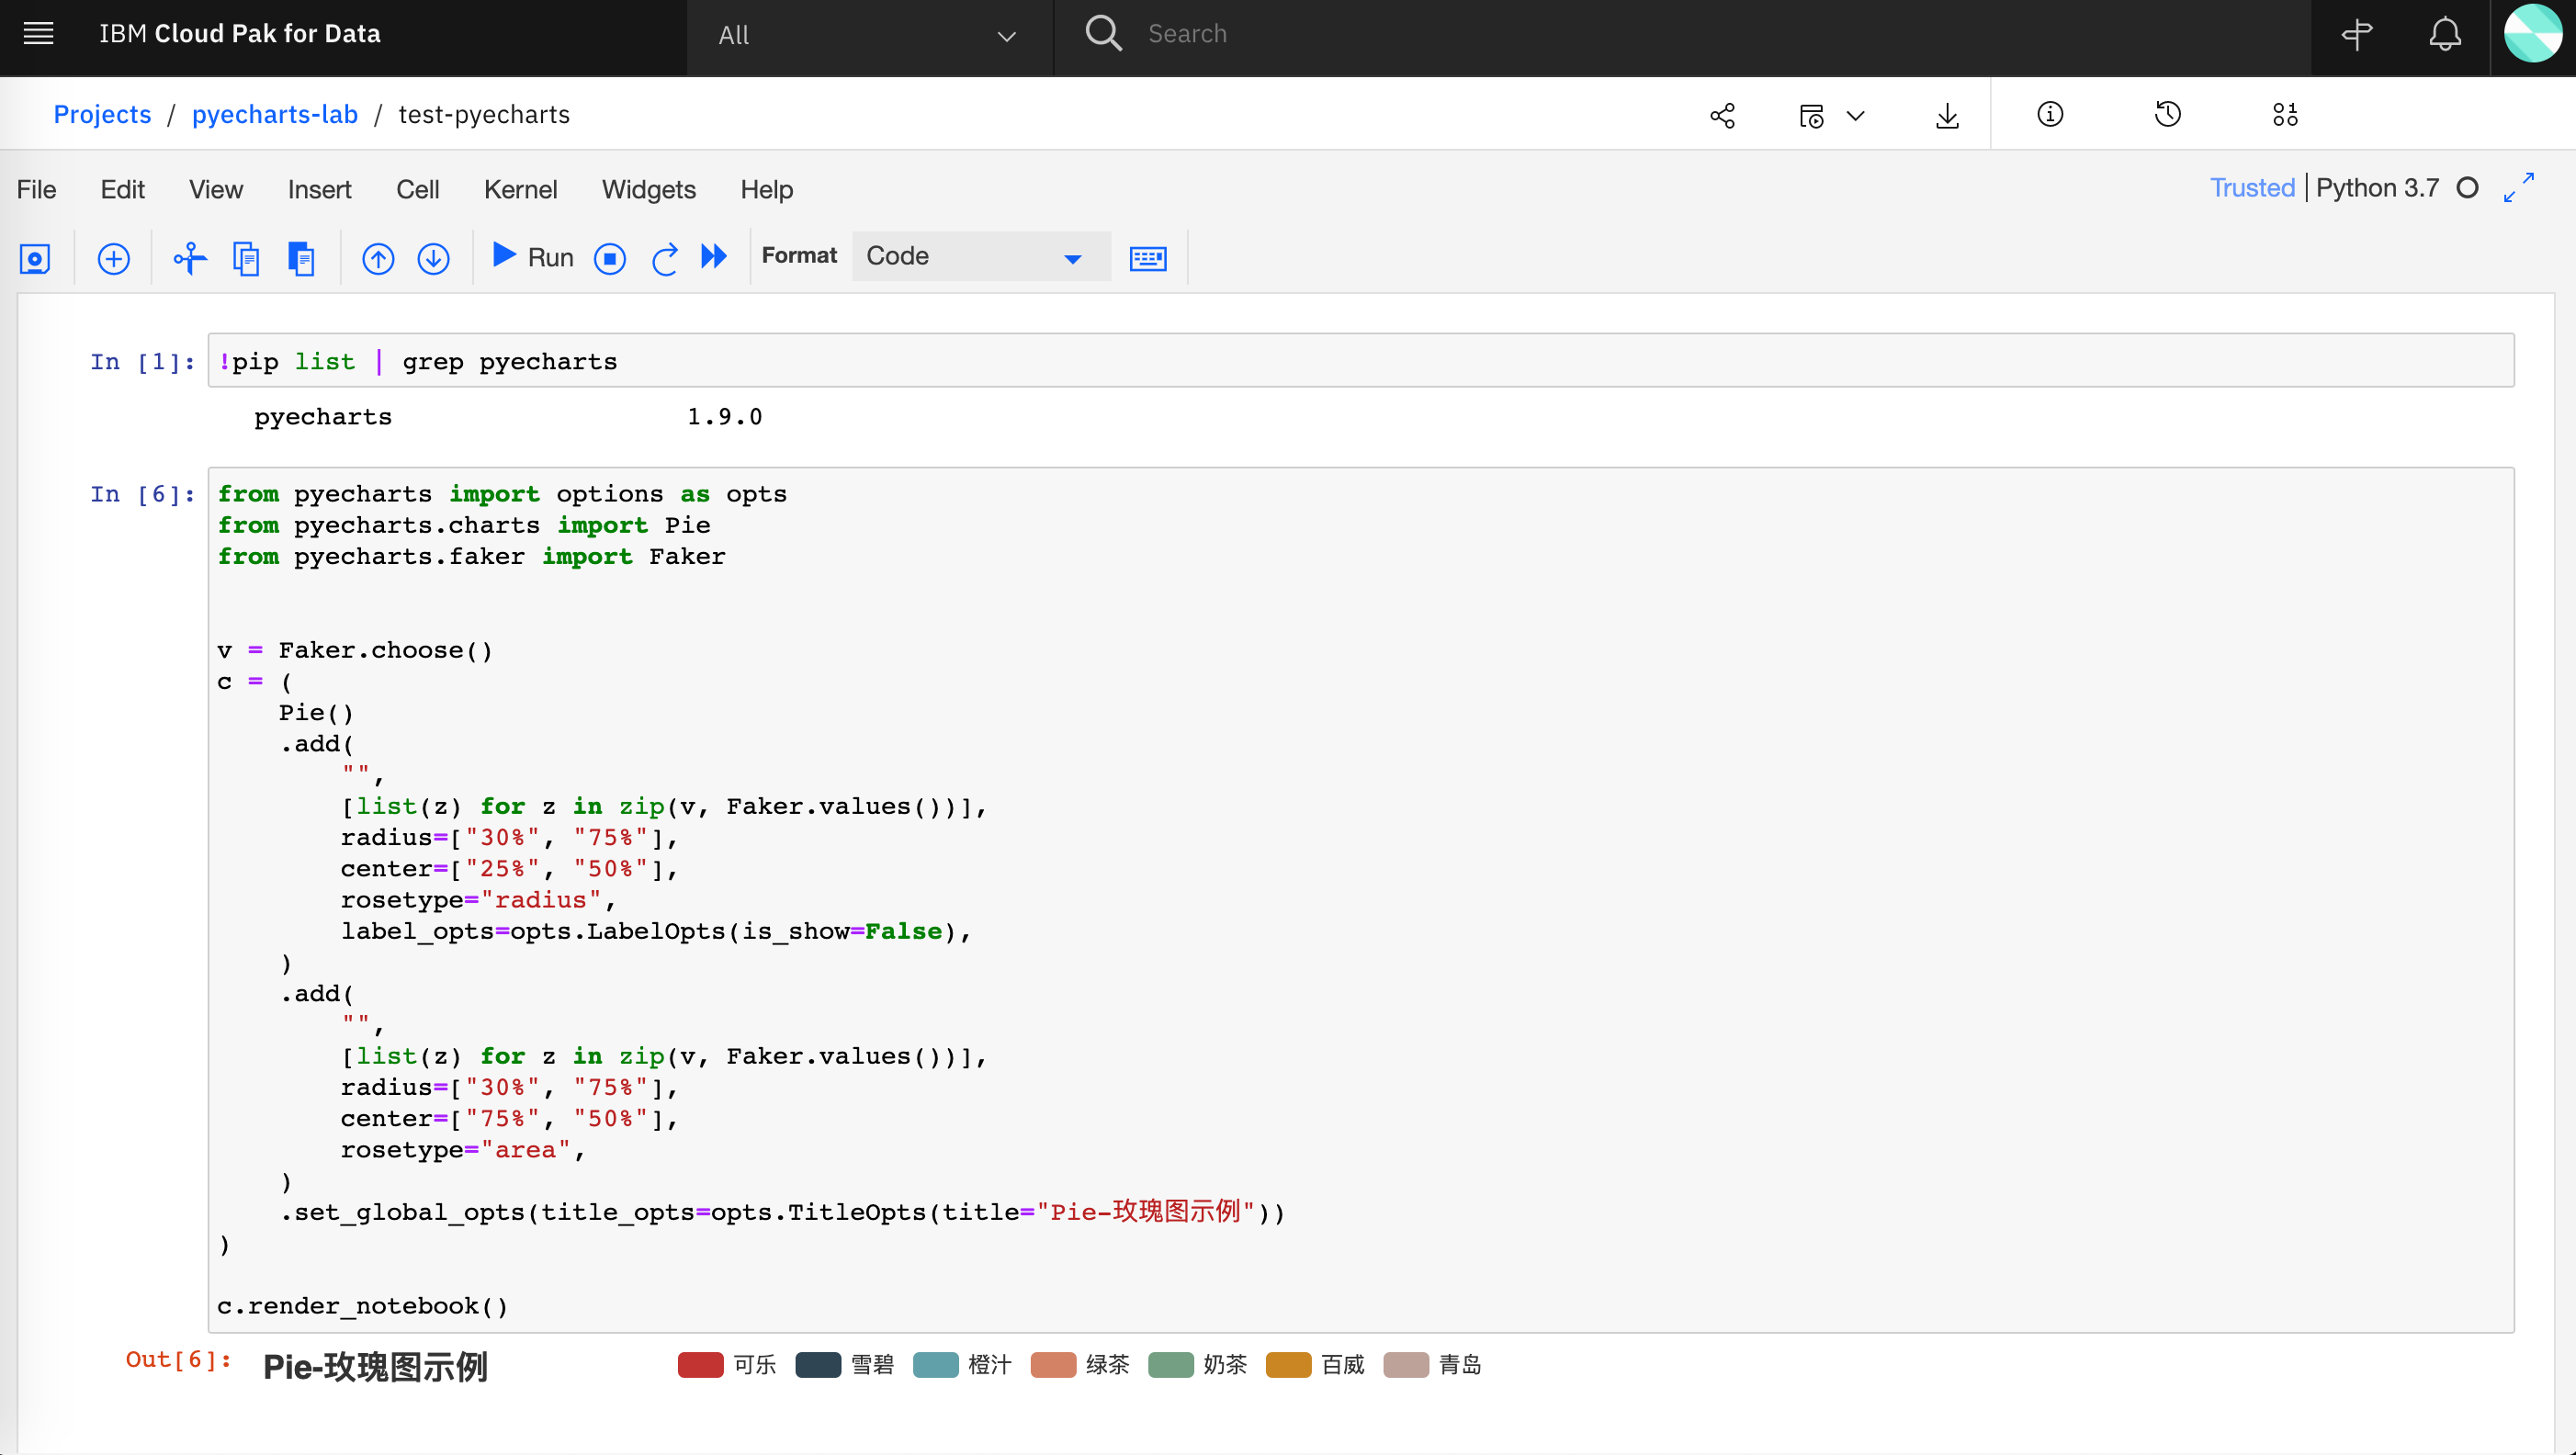
Task: Click the Download notebook icon
Action: [x=1944, y=115]
